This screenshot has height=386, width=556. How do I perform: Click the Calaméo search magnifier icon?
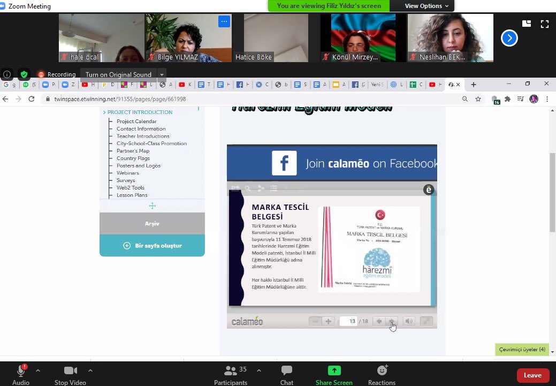point(248,188)
